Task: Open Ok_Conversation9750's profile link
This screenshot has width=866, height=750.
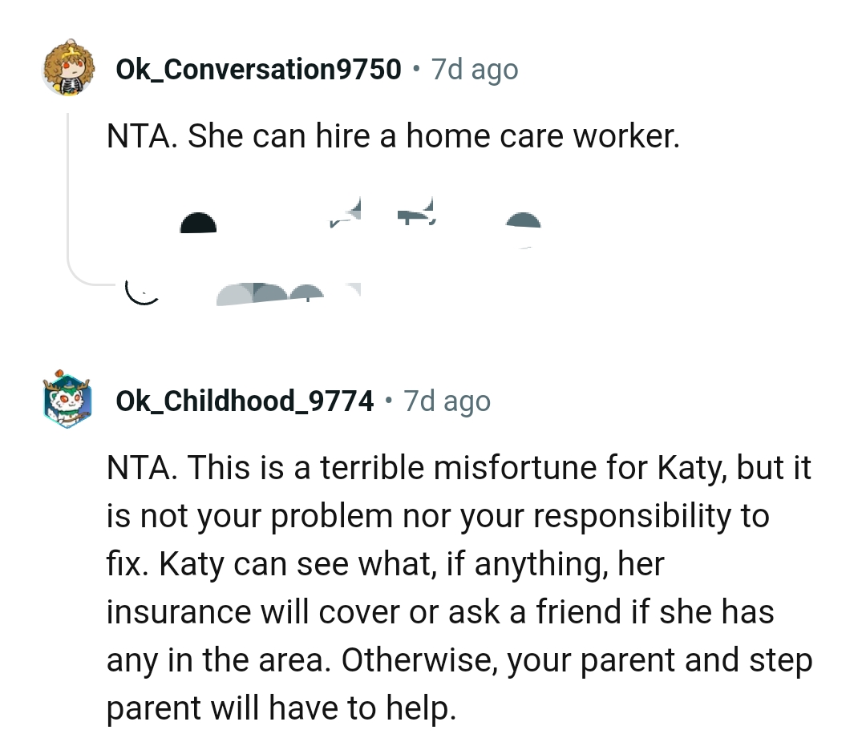Action: click(258, 68)
